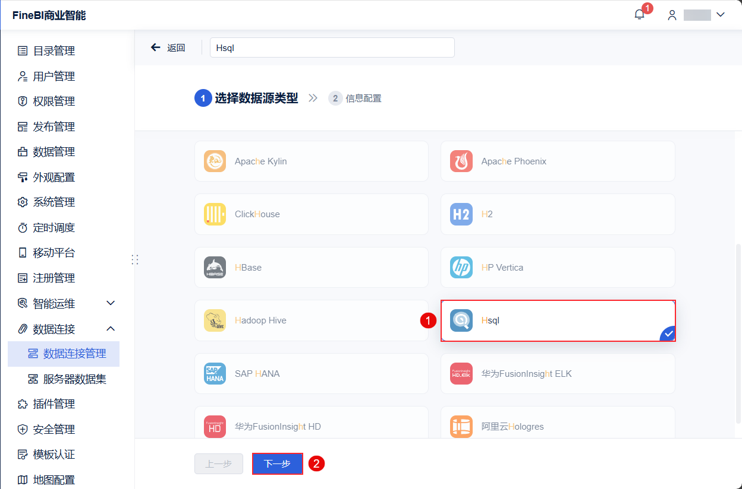Choose the Apache Kylin text label
The image size is (742, 489).
tap(260, 161)
